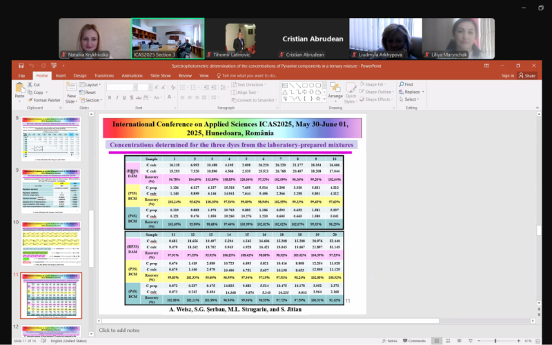
Task: Toggle Strikethrough formatting
Action: click(x=139, y=97)
